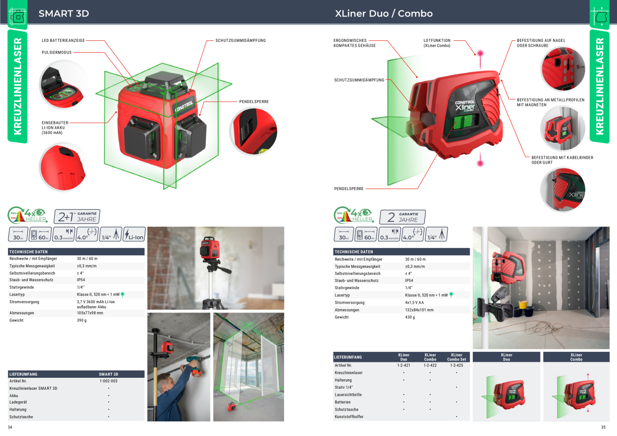Click the laser icon beside the XLiner Duo / Combo header

pos(600,17)
